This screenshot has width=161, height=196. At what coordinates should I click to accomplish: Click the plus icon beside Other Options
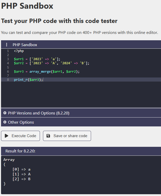click(5, 122)
